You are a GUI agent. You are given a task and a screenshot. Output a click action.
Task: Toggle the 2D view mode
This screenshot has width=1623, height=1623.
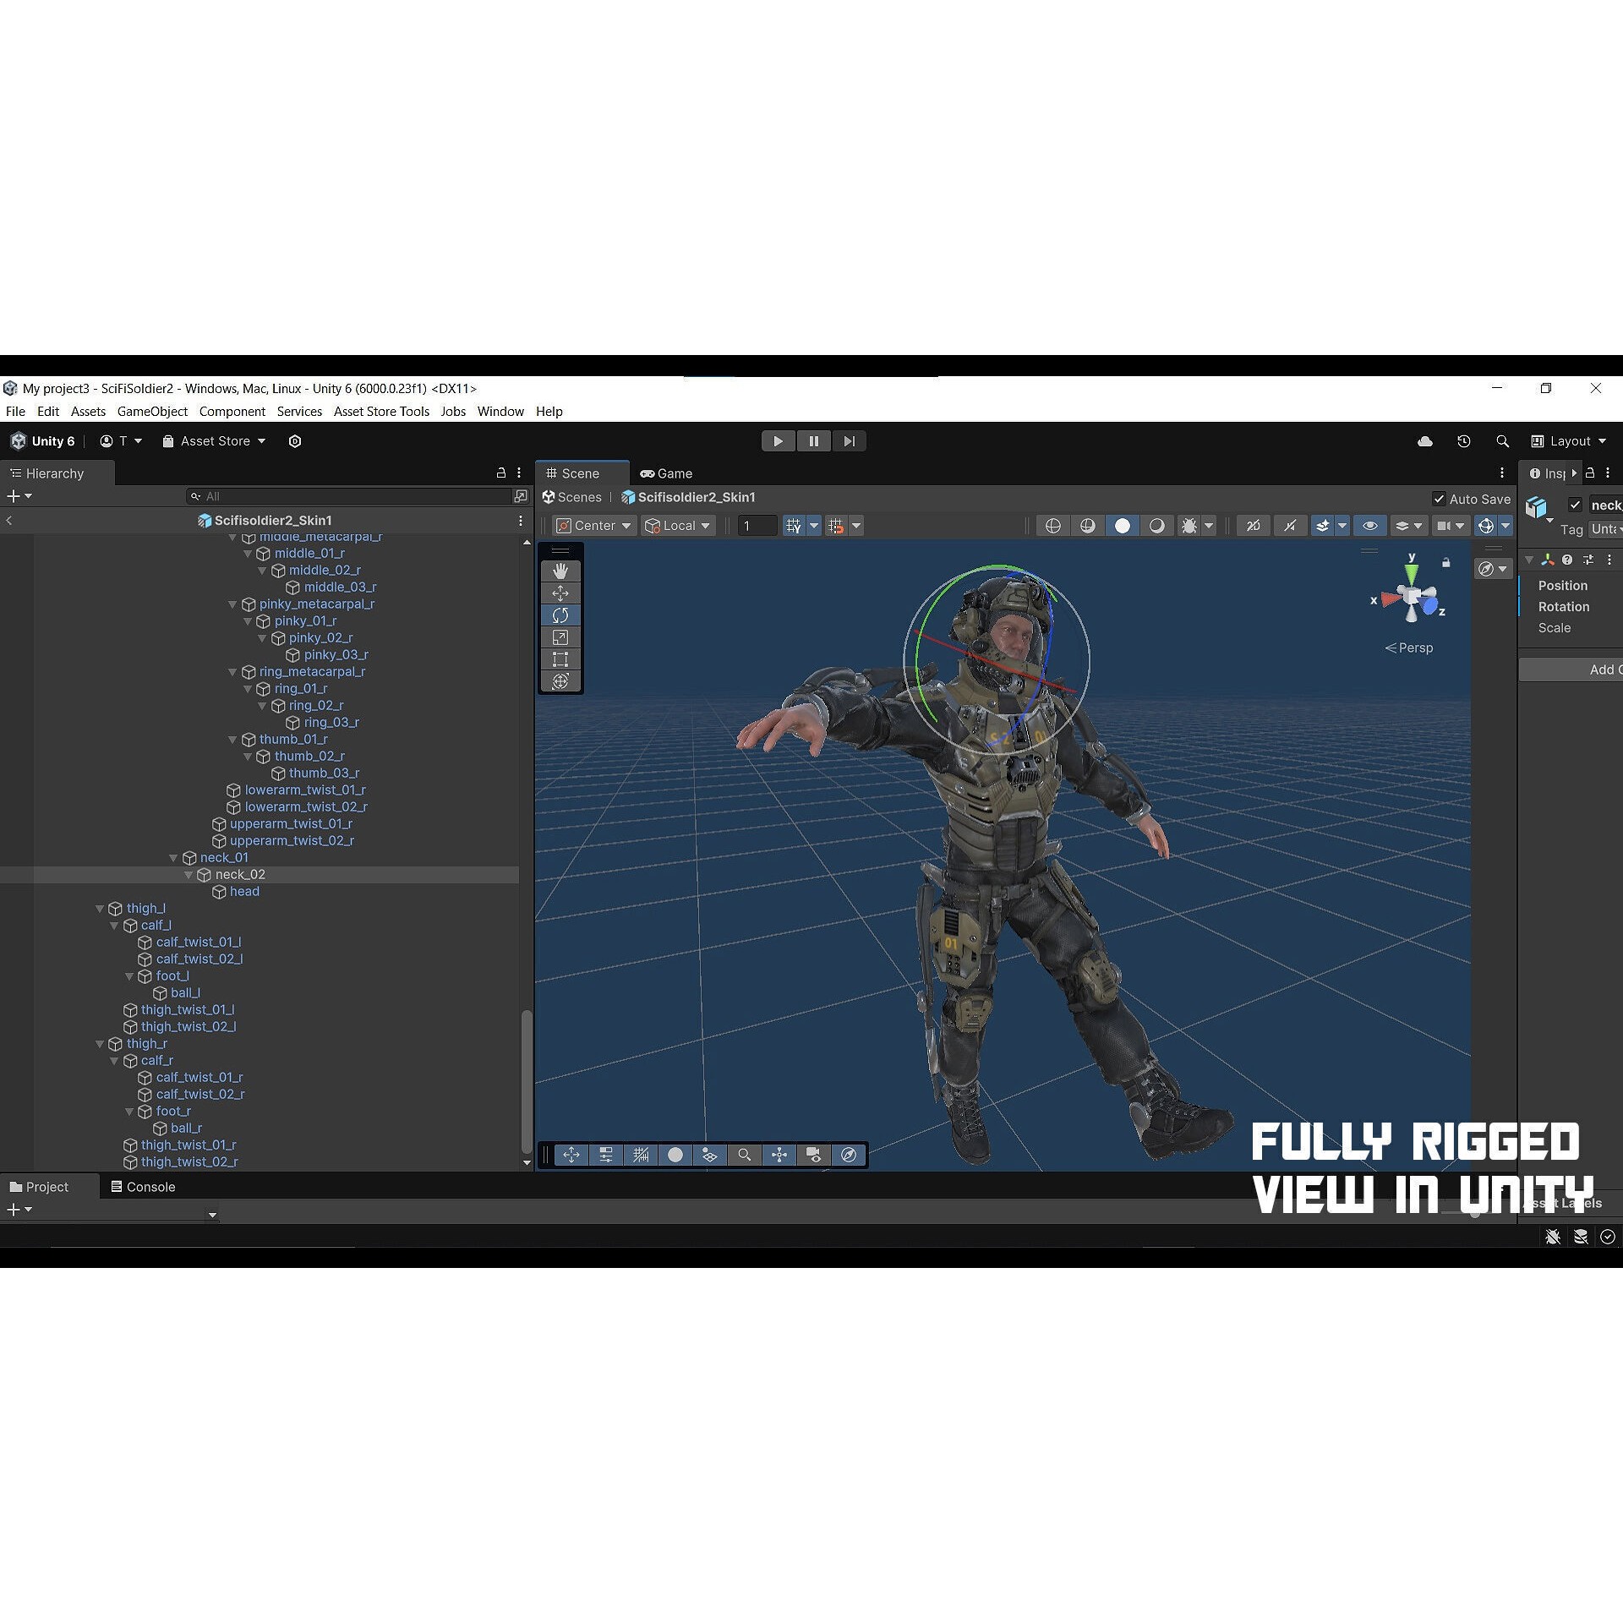[1254, 526]
